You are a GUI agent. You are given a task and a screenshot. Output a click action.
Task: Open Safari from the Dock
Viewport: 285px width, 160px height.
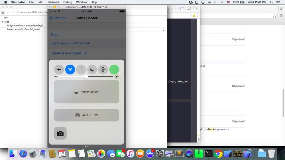click(23, 154)
